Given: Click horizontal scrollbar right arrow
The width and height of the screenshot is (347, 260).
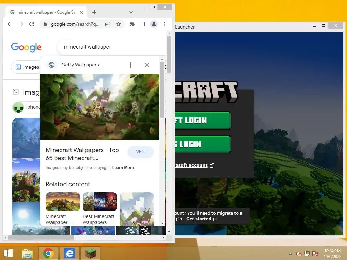Looking at the screenshot, I should point(164,237).
